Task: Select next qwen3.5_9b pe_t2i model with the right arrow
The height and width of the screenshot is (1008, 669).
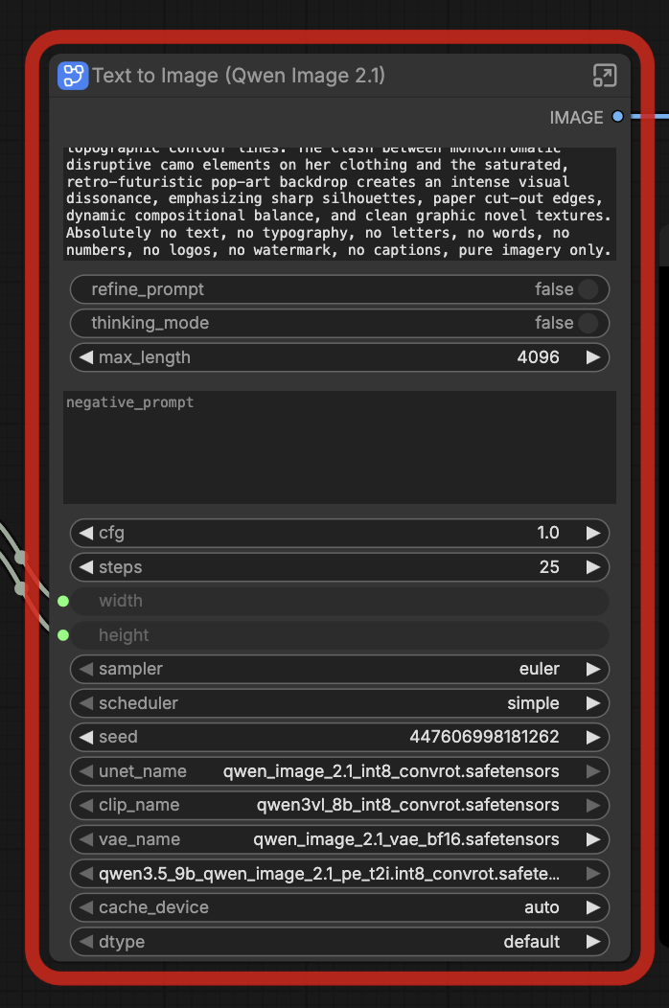Action: [593, 874]
